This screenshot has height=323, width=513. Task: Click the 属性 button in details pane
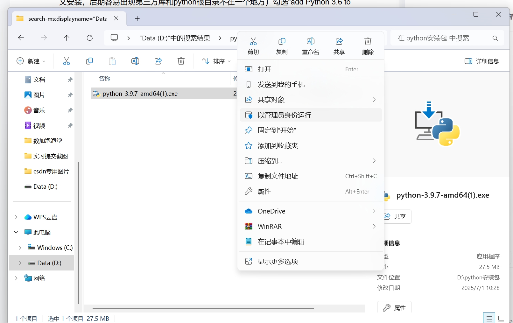pyautogui.click(x=394, y=307)
